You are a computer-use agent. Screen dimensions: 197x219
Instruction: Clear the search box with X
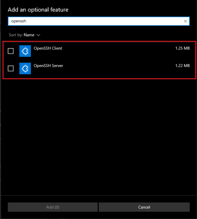[185, 21]
